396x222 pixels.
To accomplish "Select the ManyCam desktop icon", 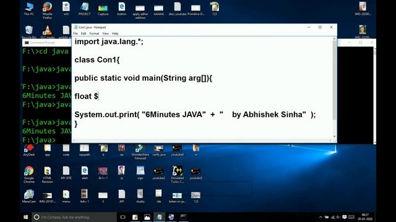I will pyautogui.click(x=29, y=196).
